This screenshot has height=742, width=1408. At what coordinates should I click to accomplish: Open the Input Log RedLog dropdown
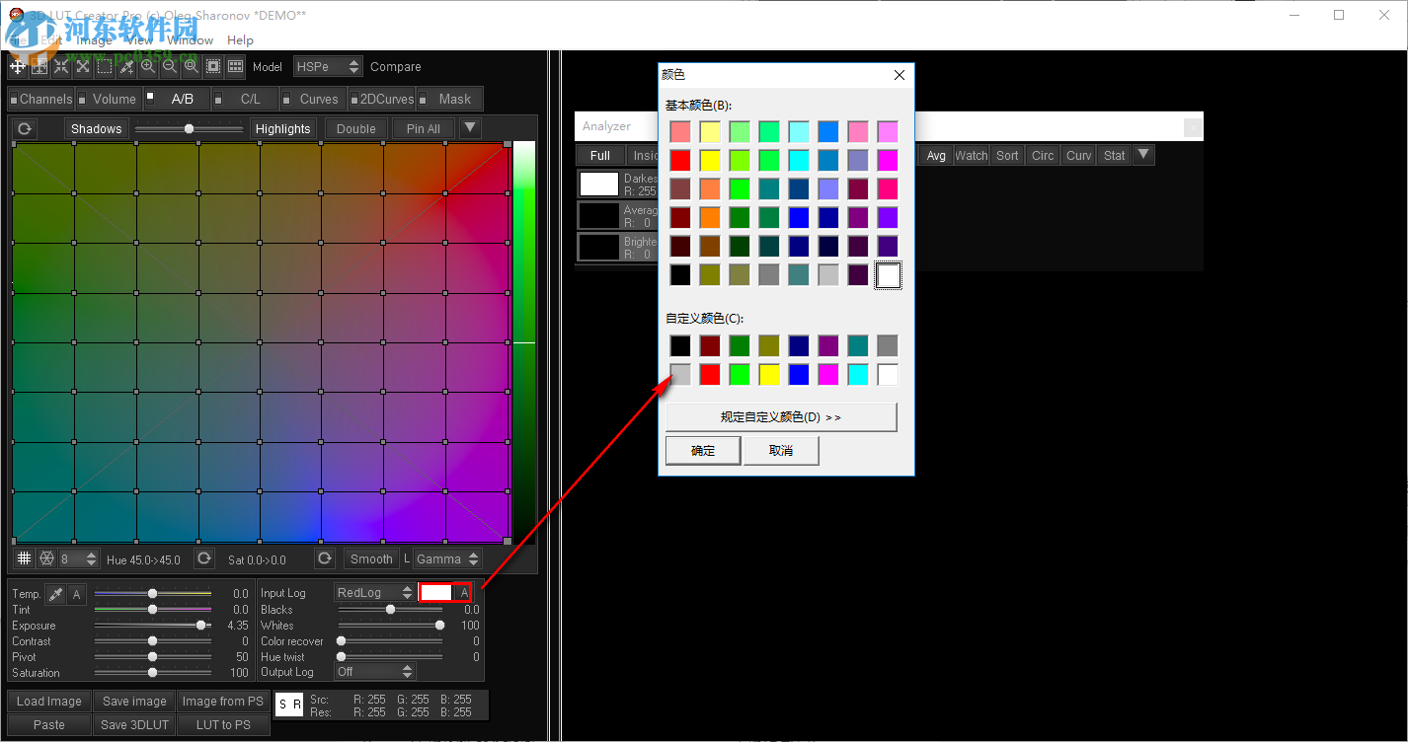coord(374,592)
